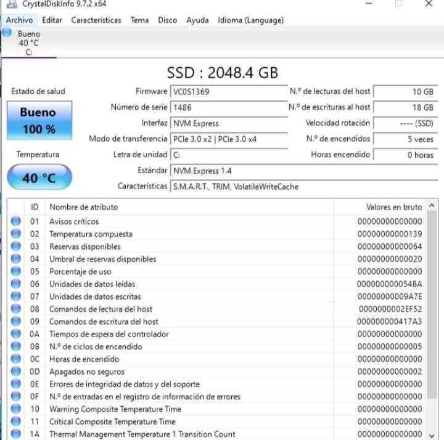Click the Nombre de atributo column header
The height and width of the screenshot is (440, 444).
(x=83, y=207)
